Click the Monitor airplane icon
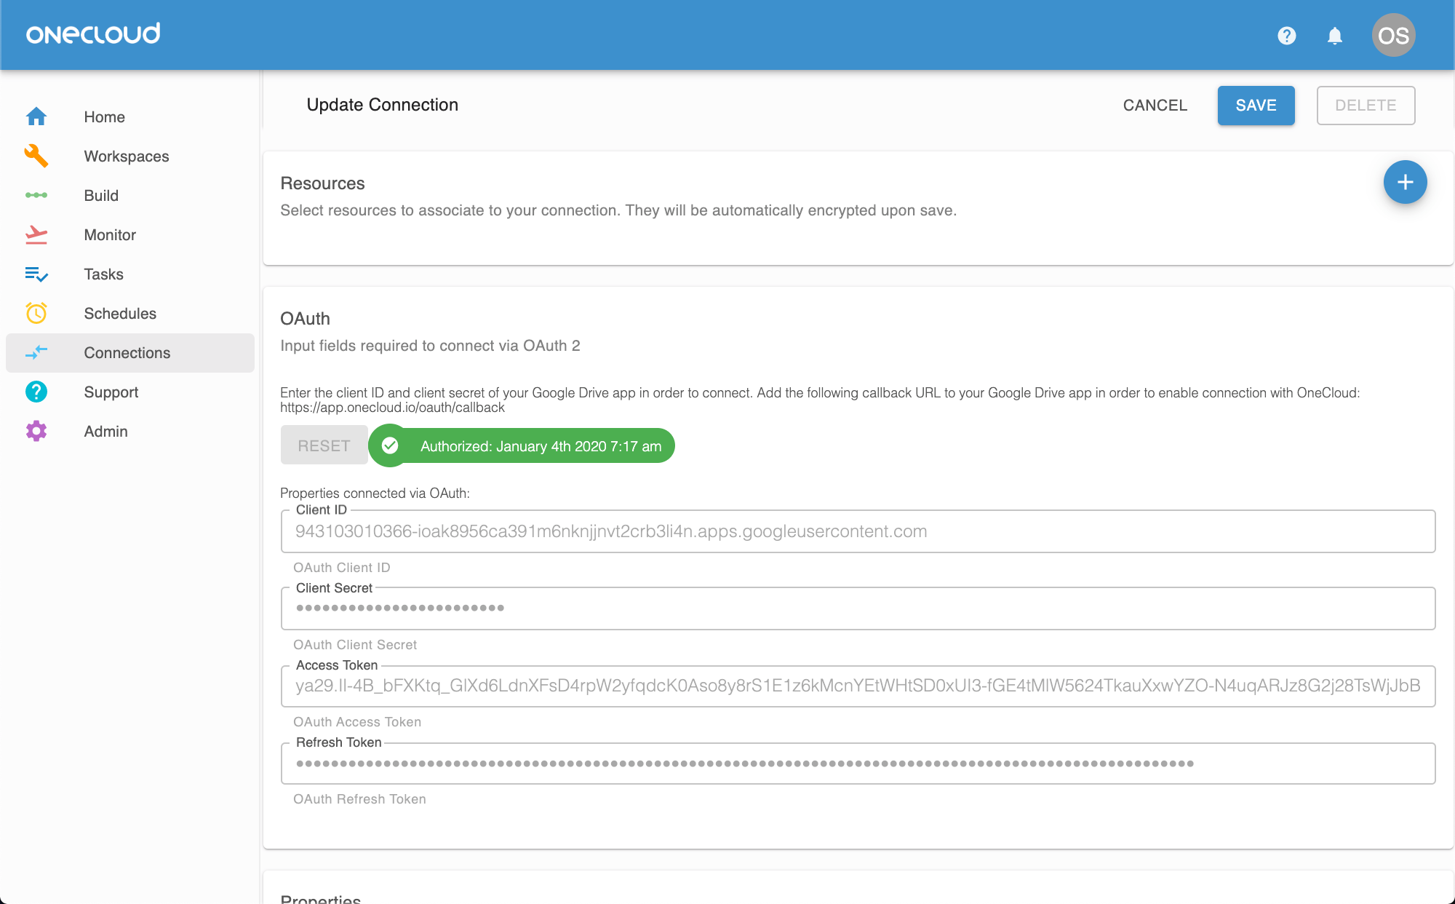1455x904 pixels. point(36,234)
